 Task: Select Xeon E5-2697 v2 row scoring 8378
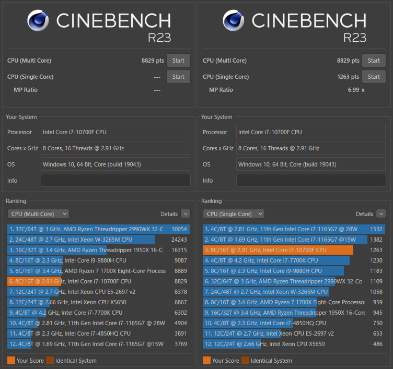98,292
